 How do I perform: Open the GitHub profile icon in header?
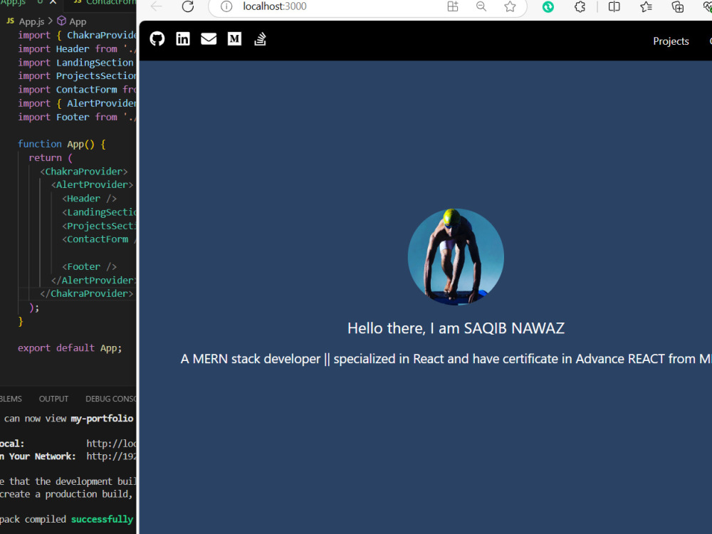157,39
